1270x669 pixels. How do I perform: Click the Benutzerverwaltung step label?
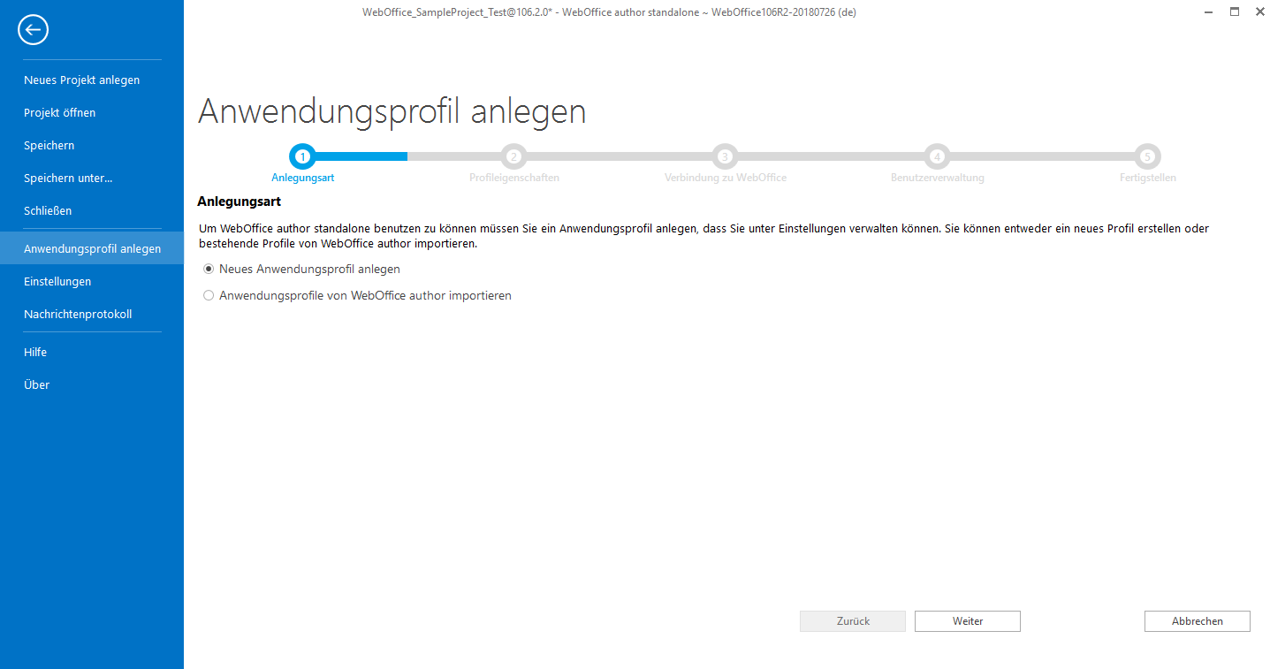click(937, 178)
